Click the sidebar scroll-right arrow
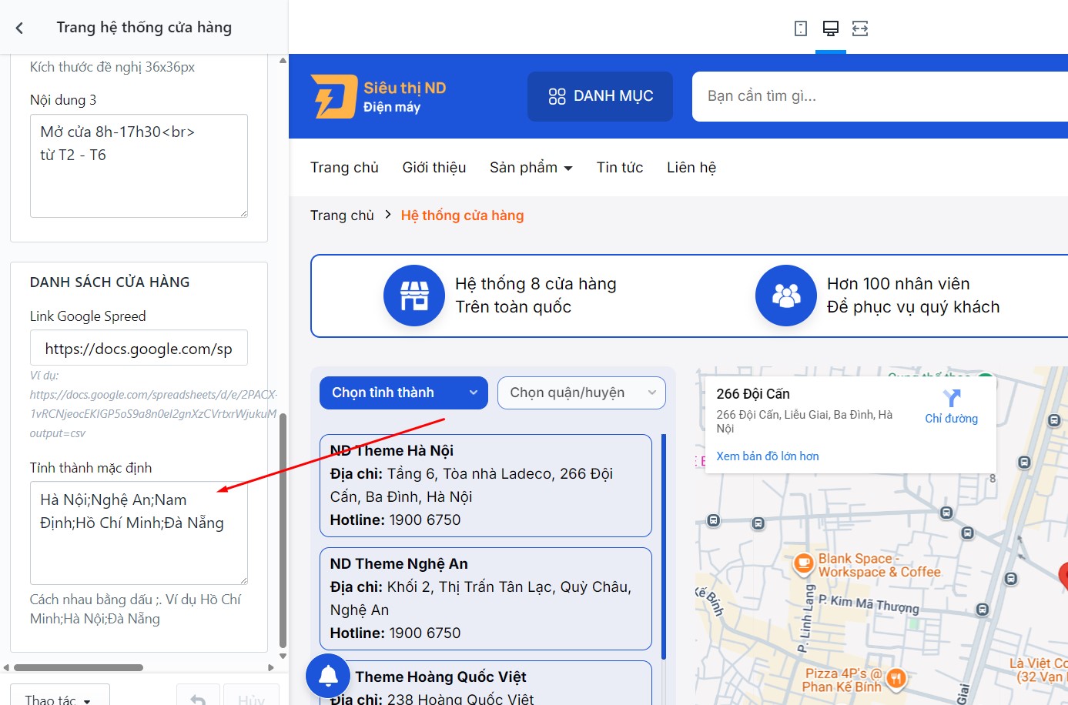 click(271, 667)
